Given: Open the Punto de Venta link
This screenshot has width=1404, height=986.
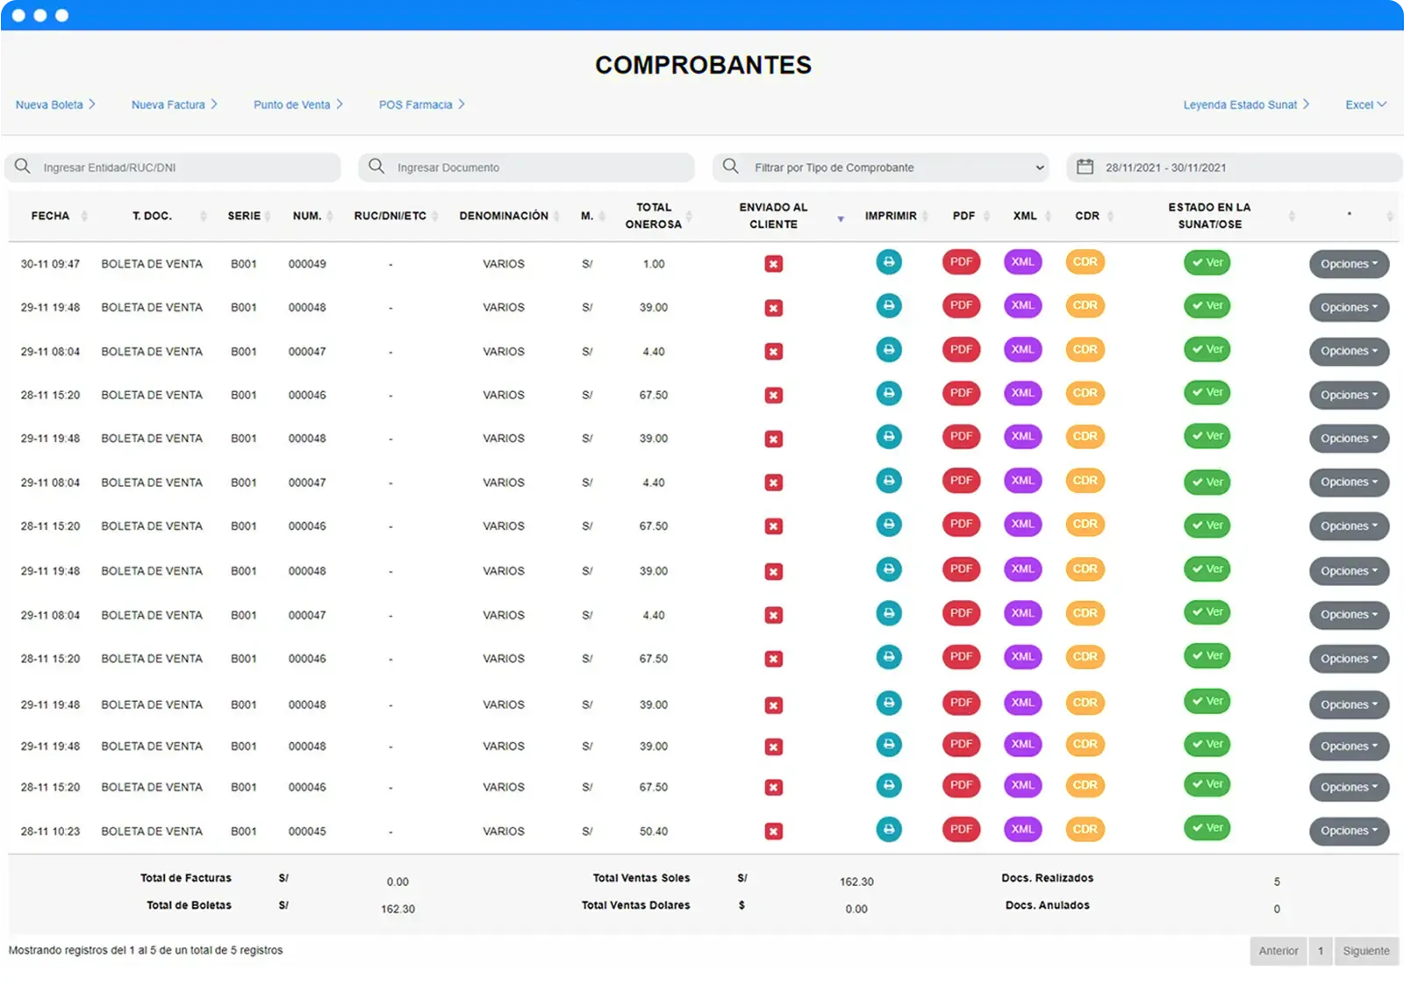Looking at the screenshot, I should click(x=297, y=104).
